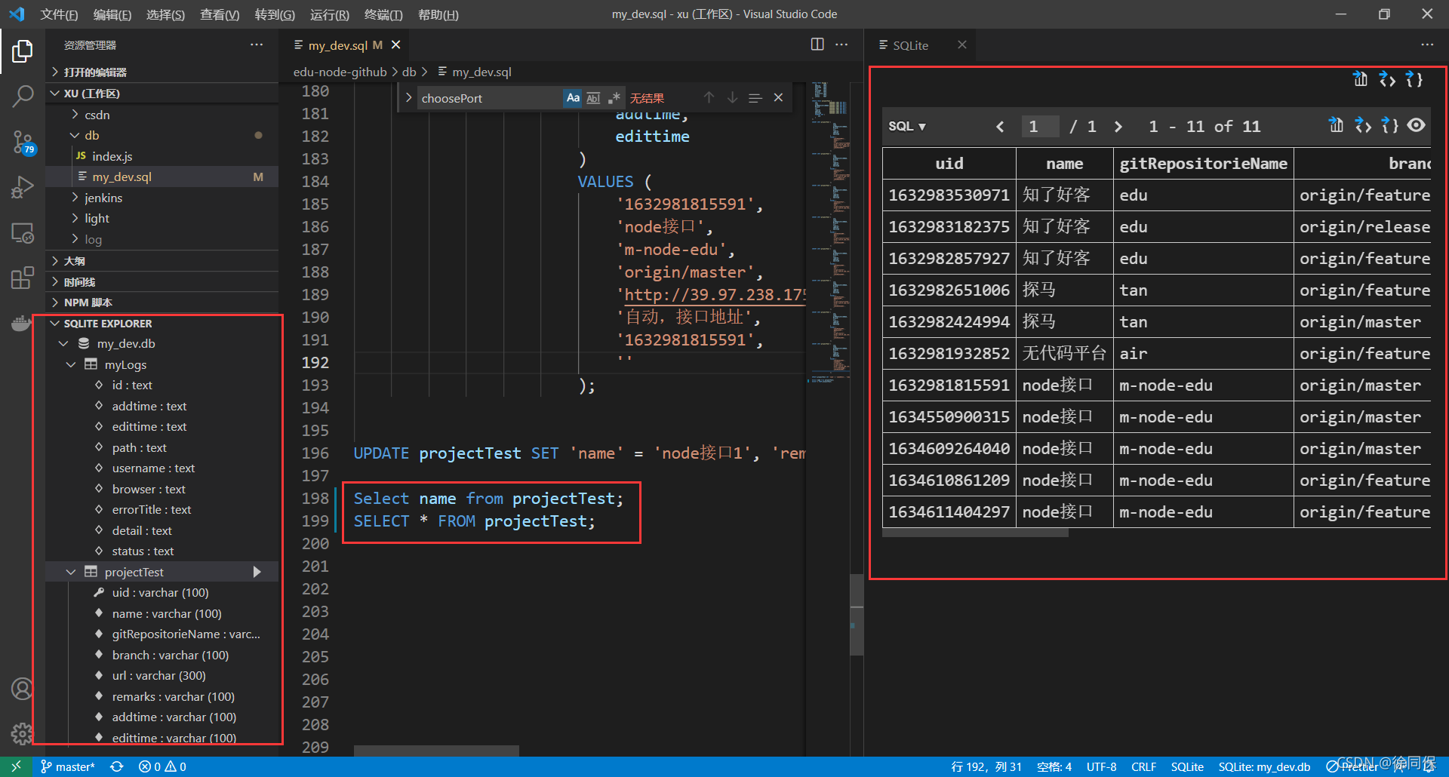1449x777 pixels.
Task: Show errors and warnings in status bar
Action: (162, 766)
